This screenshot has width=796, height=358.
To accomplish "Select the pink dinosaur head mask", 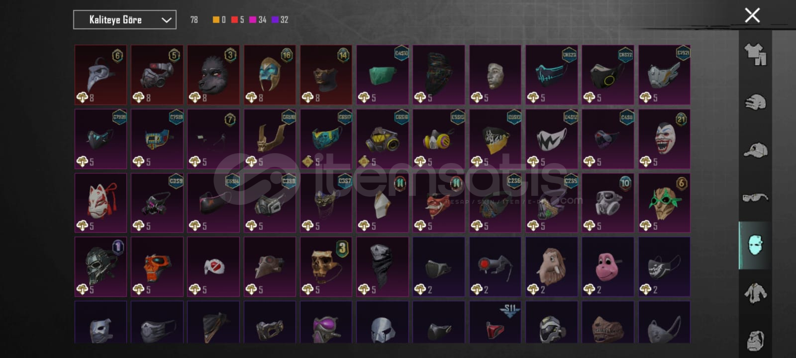I will point(608,267).
